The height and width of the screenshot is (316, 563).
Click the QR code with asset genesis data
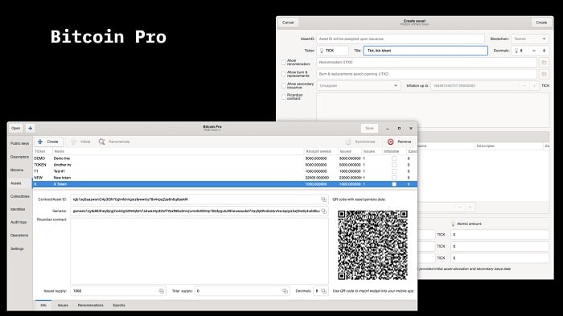pos(372,245)
